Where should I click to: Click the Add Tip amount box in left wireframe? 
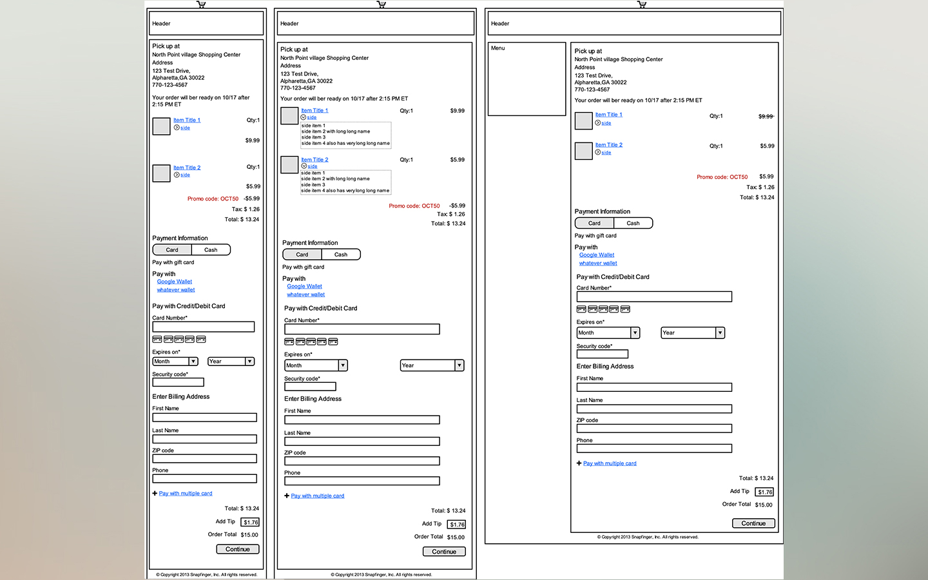pyautogui.click(x=250, y=522)
